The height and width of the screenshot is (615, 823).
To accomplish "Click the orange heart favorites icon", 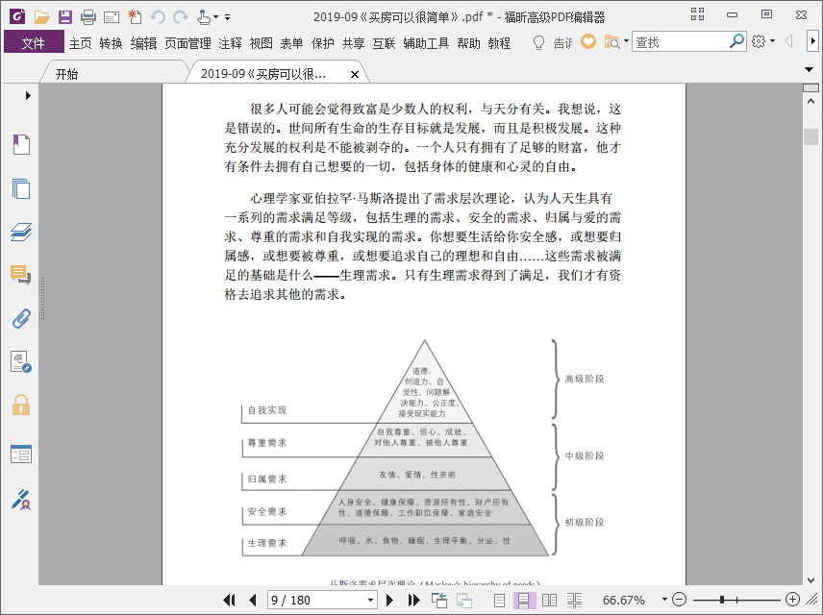I will pyautogui.click(x=587, y=41).
